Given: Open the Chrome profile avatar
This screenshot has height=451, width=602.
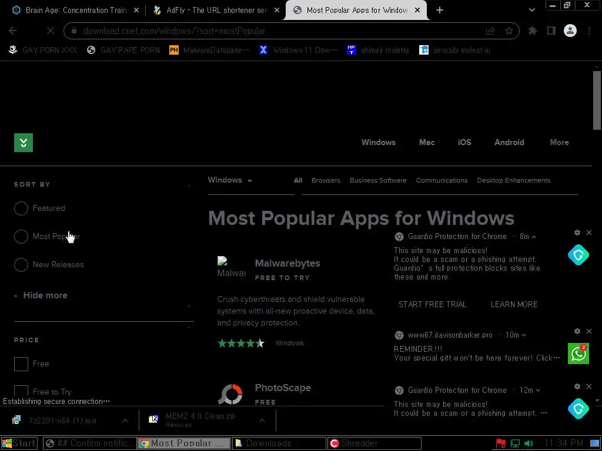Looking at the screenshot, I should [570, 31].
